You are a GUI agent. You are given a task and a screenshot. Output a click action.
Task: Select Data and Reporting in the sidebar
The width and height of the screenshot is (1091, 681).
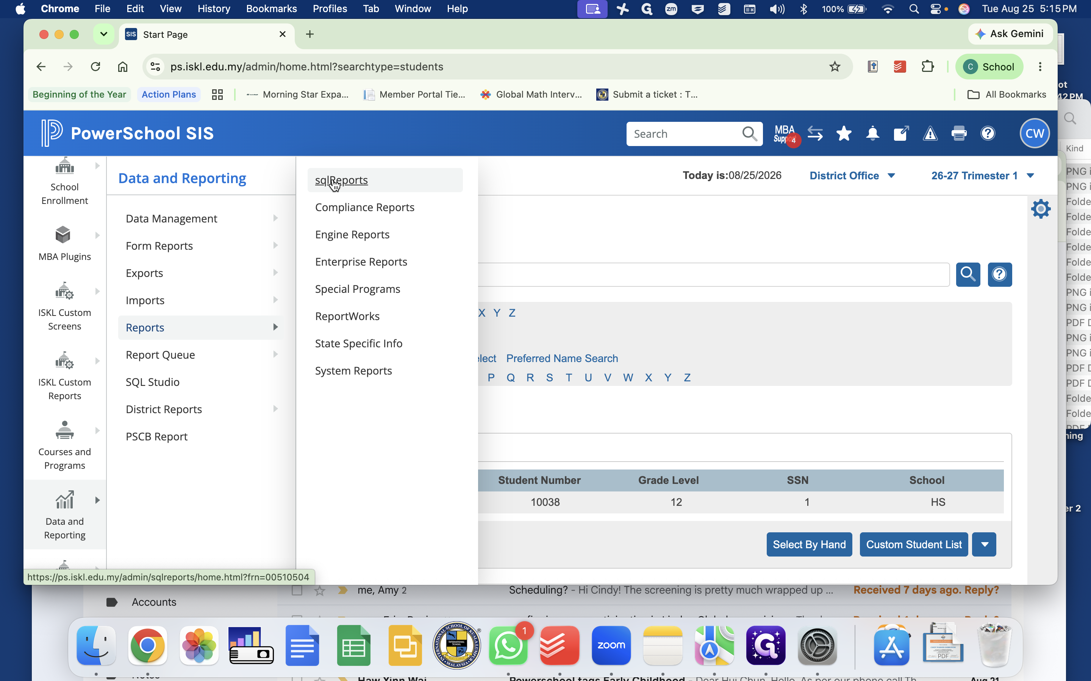point(64,515)
